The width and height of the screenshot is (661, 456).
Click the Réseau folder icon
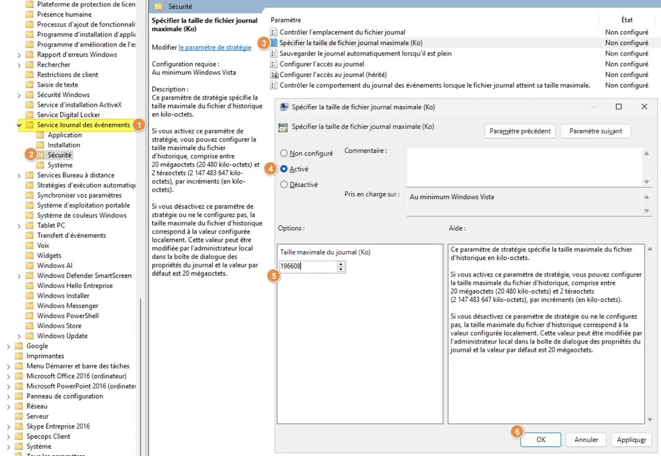coord(19,406)
